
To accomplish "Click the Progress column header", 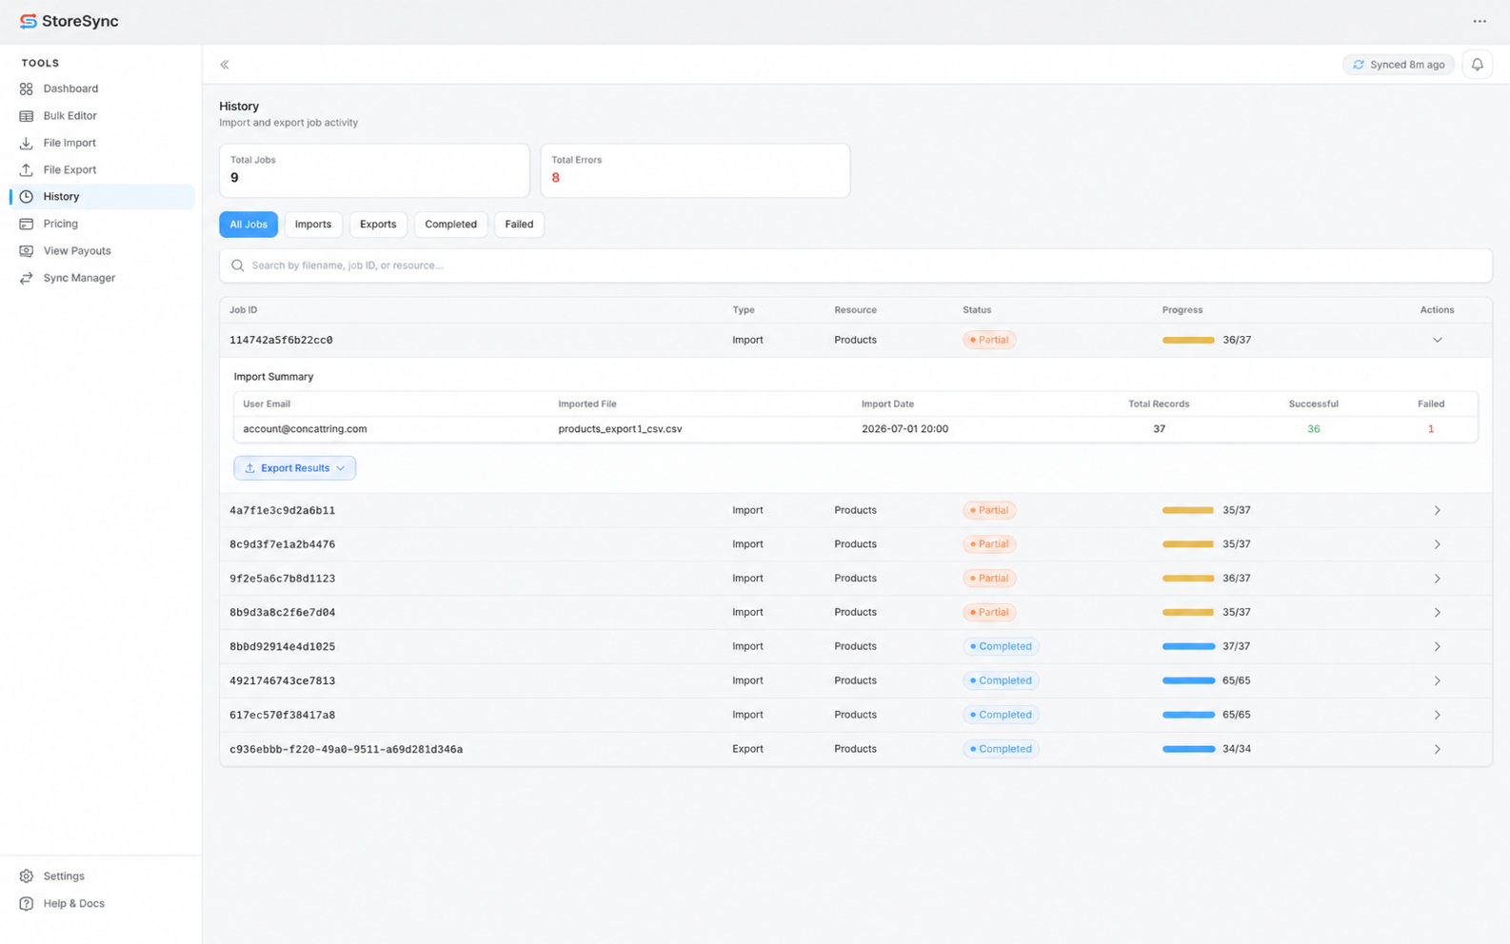I will 1182,310.
